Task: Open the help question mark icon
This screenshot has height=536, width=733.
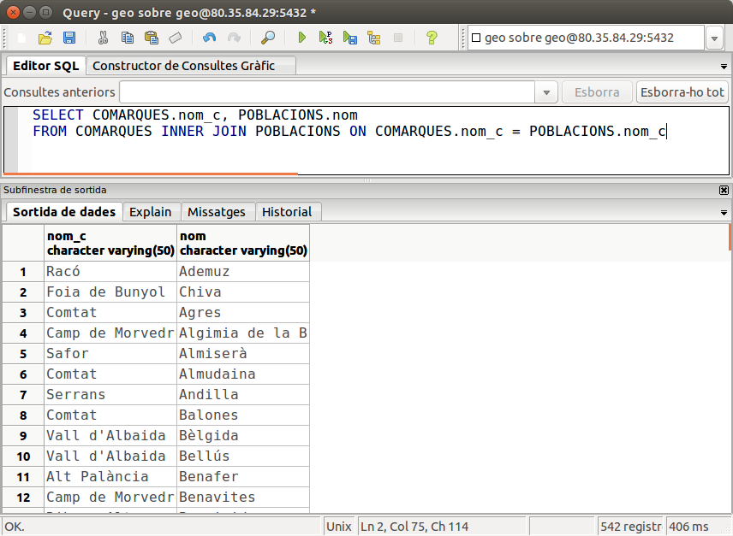Action: pyautogui.click(x=432, y=38)
